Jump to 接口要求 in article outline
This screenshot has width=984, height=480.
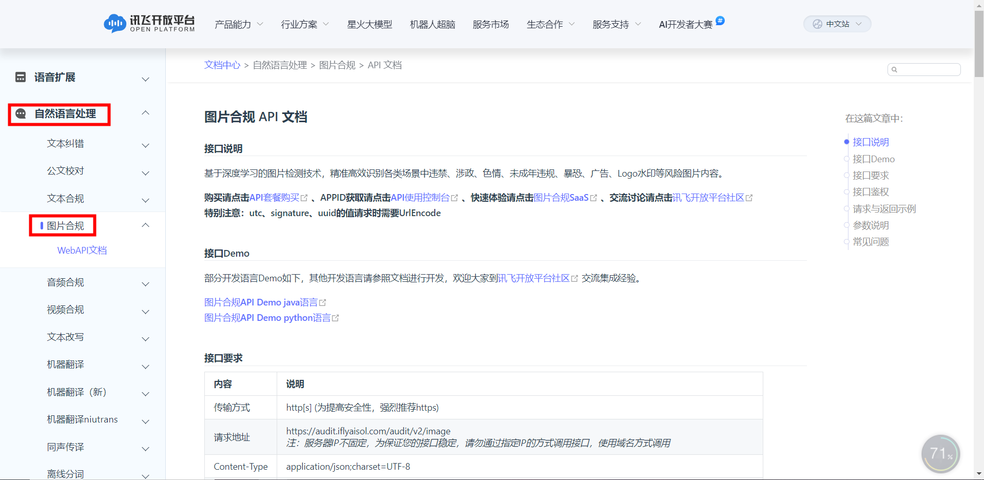pyautogui.click(x=871, y=176)
